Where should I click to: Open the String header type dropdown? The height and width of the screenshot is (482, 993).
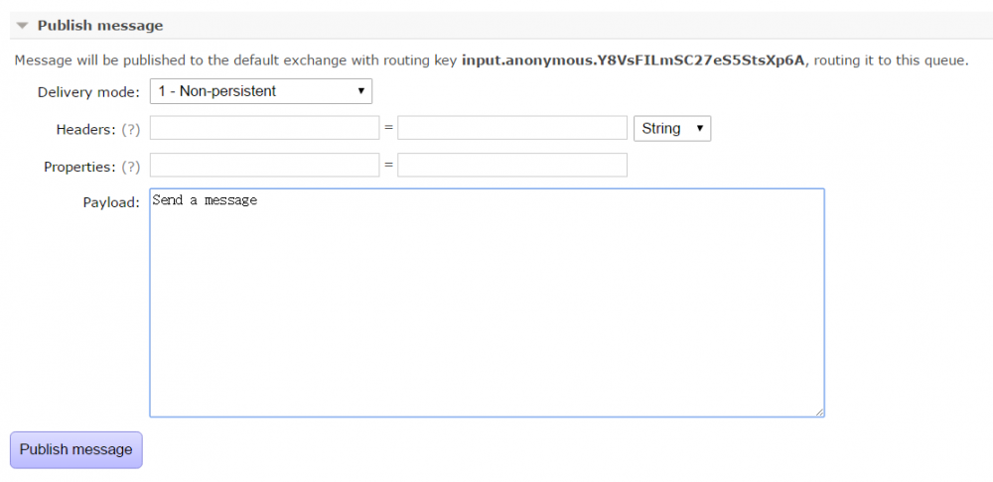[671, 128]
